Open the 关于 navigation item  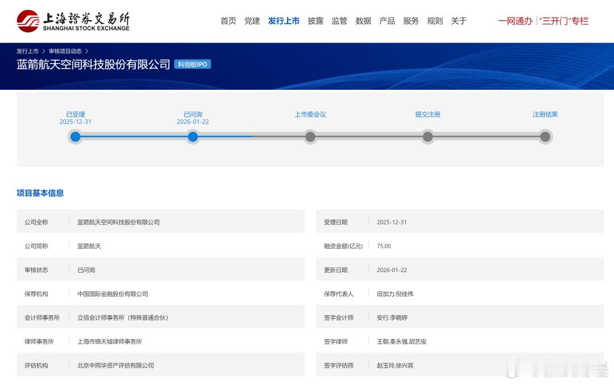pyautogui.click(x=459, y=21)
